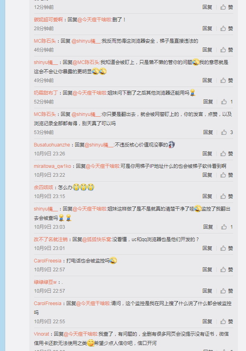Like the 53分钟前 comment with 3 likes
This screenshot has width=246, height=351.
click(x=227, y=132)
